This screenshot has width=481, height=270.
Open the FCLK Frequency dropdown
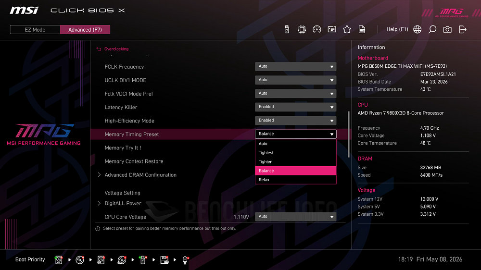coord(295,66)
